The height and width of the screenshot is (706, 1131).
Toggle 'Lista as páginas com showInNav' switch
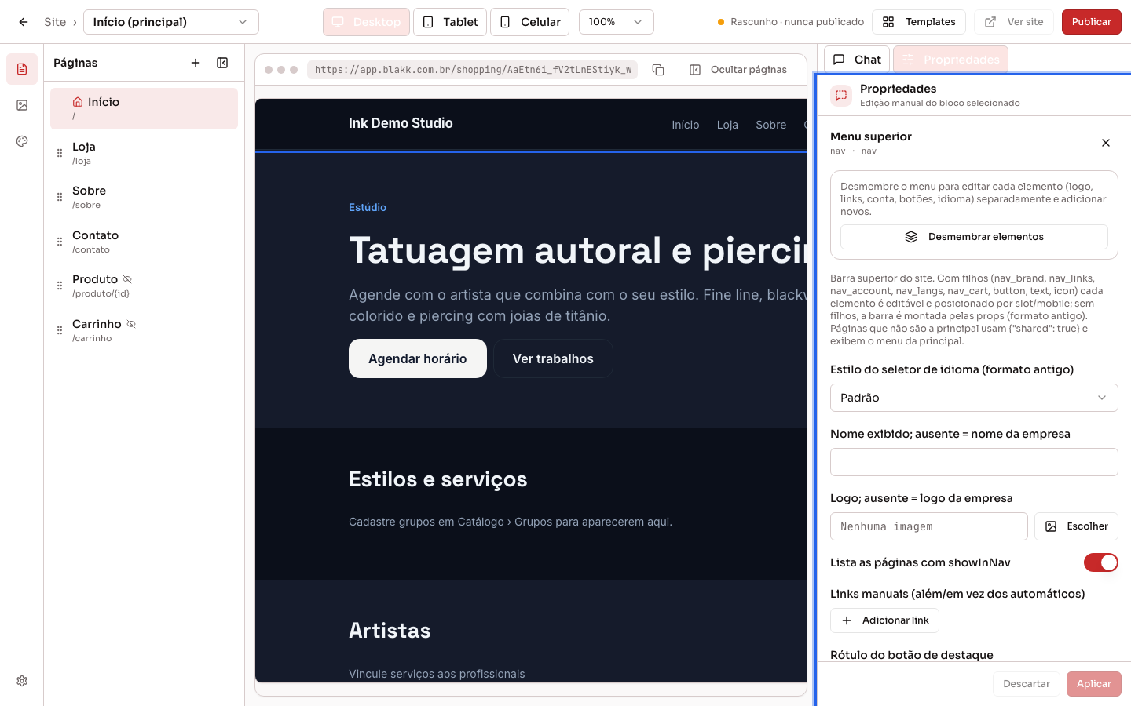[1101, 562]
